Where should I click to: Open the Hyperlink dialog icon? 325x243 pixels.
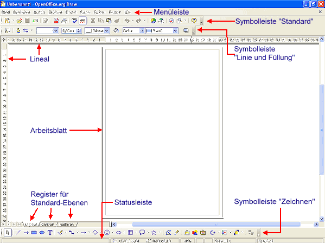[x=161, y=21]
